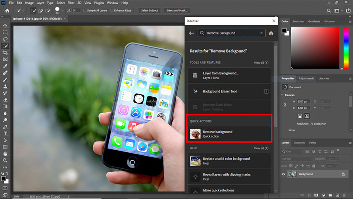Click the Select Subject button

pyautogui.click(x=150, y=11)
